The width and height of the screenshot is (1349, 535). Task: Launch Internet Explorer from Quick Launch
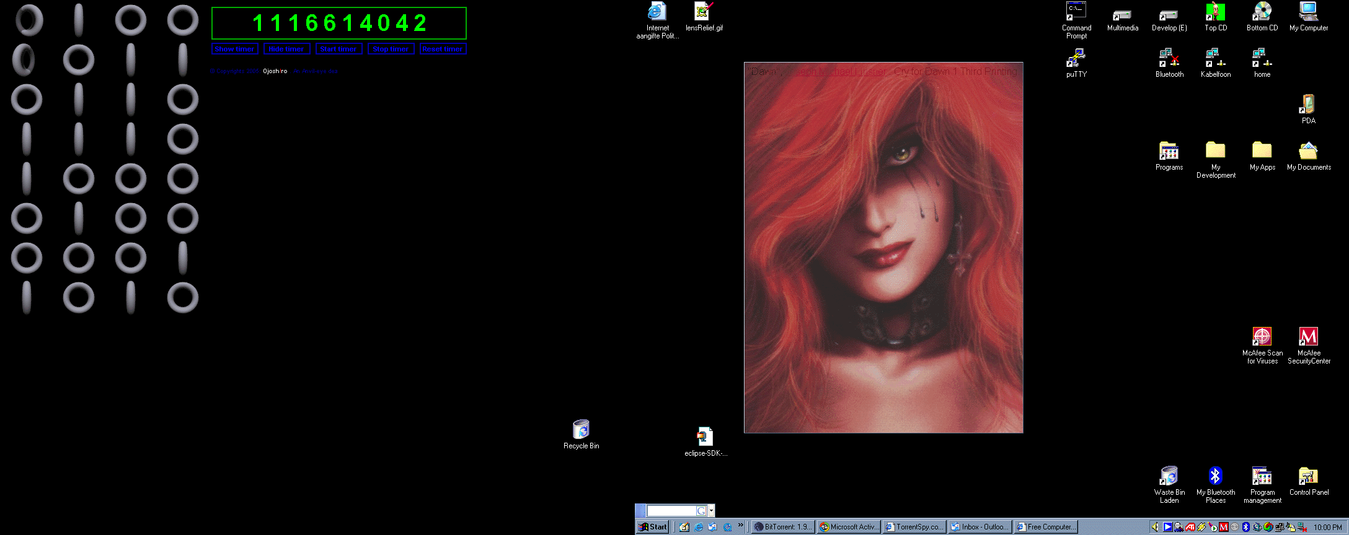(x=699, y=527)
